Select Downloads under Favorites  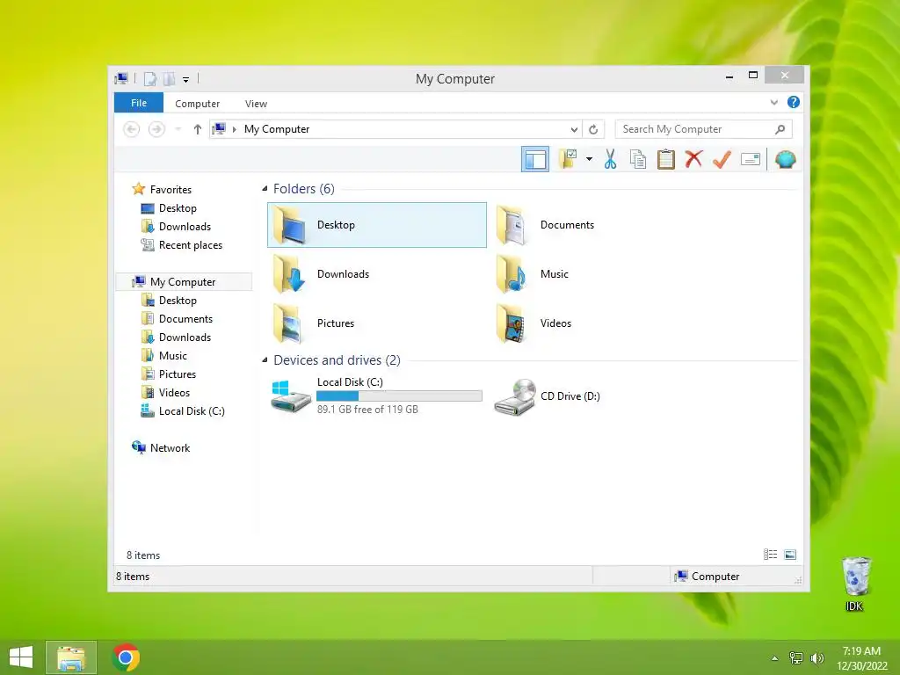(x=185, y=226)
